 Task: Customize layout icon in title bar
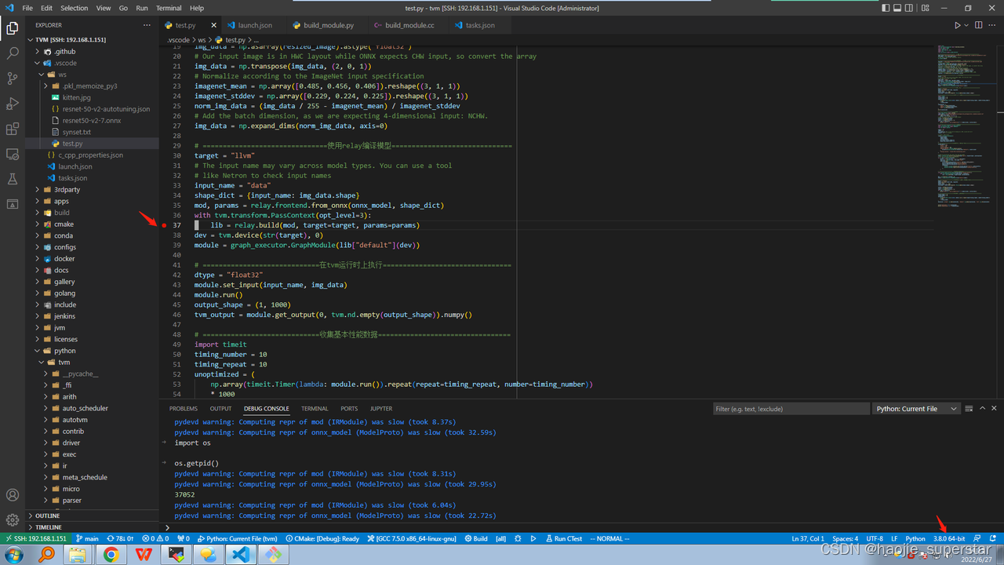coord(925,8)
